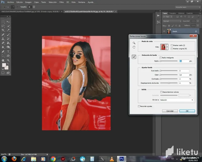Click lock position icon in Capas
Screen dimensions: 202x162
tap(176, 26)
